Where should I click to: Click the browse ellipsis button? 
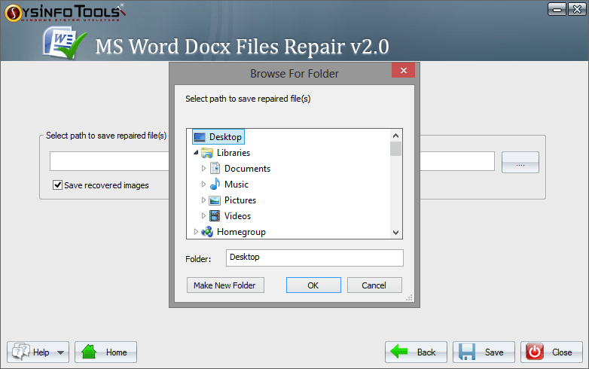(x=520, y=162)
